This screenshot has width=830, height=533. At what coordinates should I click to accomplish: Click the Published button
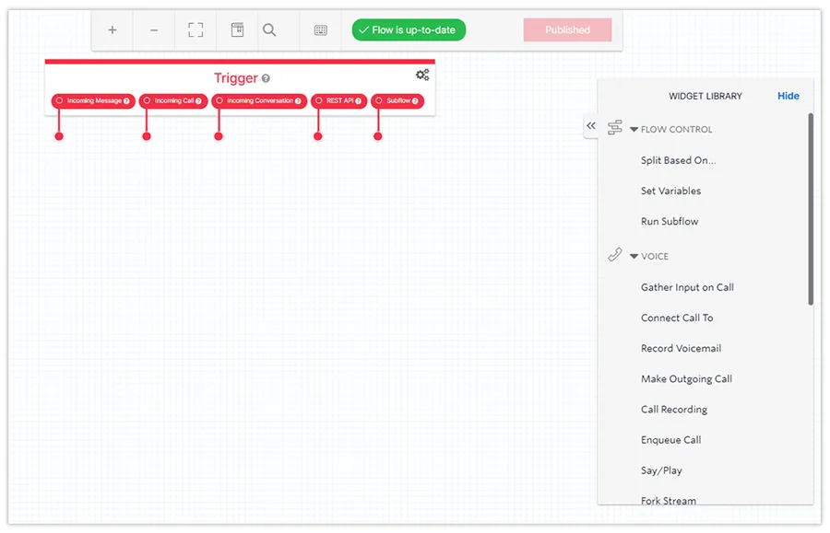click(x=567, y=30)
